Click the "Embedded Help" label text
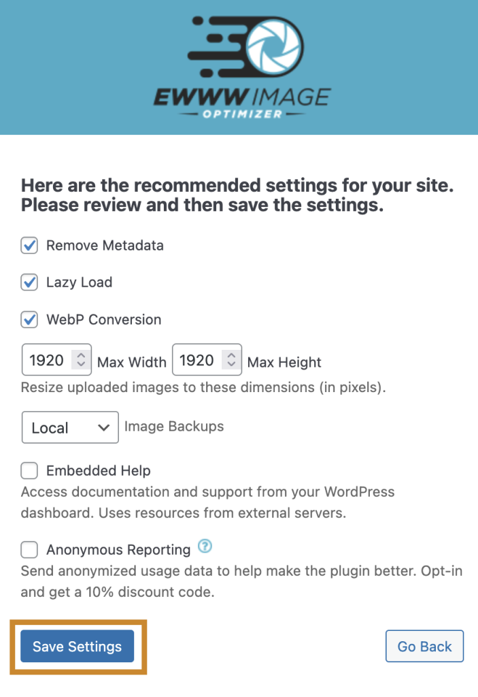The height and width of the screenshot is (697, 478). [x=98, y=470]
